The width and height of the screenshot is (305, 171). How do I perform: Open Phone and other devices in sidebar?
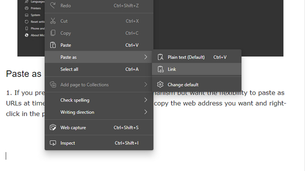[x=35, y=28]
